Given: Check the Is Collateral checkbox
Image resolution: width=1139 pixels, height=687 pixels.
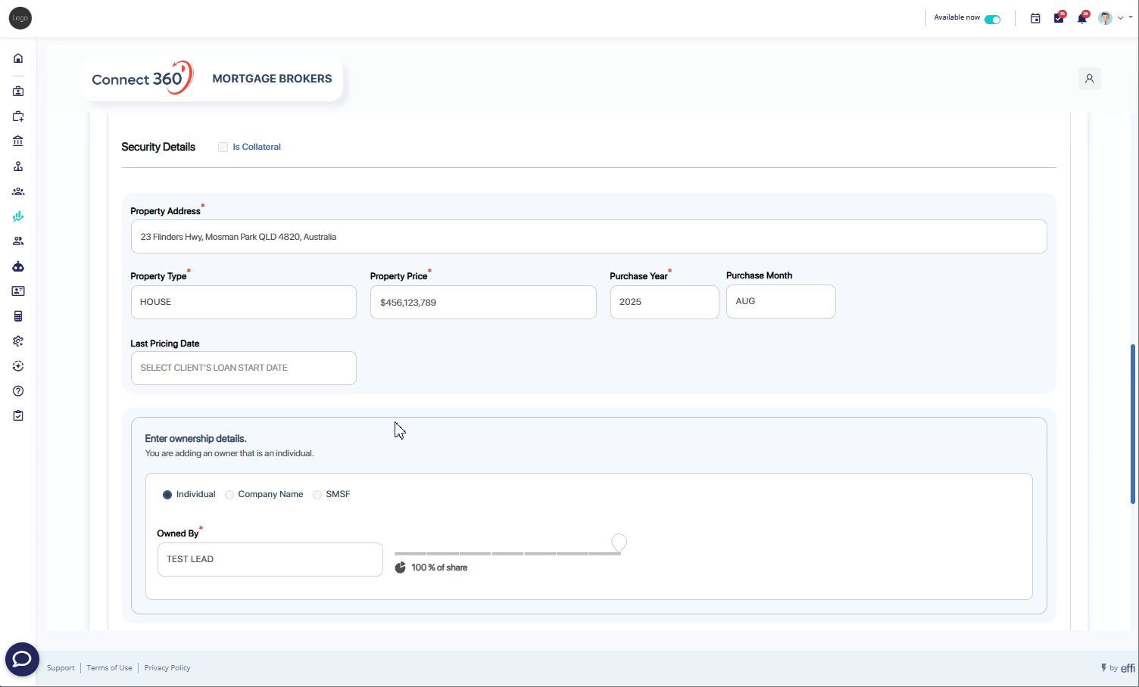Looking at the screenshot, I should 223,147.
